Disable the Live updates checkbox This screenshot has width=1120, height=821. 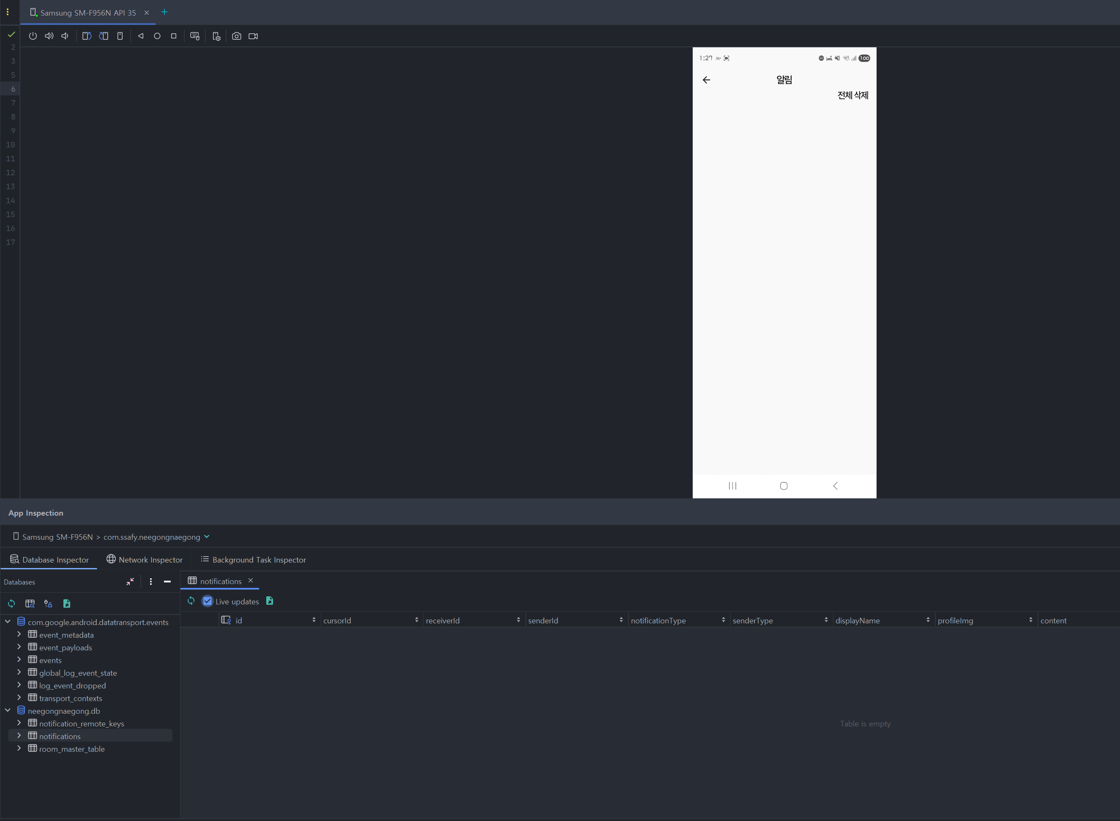click(208, 601)
